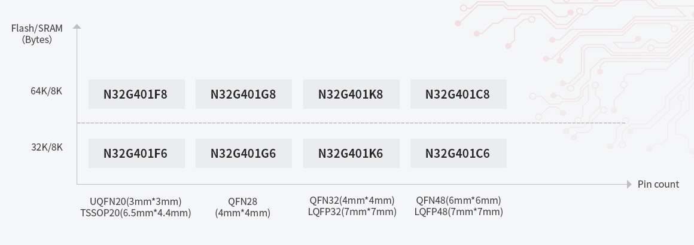The width and height of the screenshot is (694, 245).
Task: Choose the N32G401C6 part box
Action: click(458, 154)
